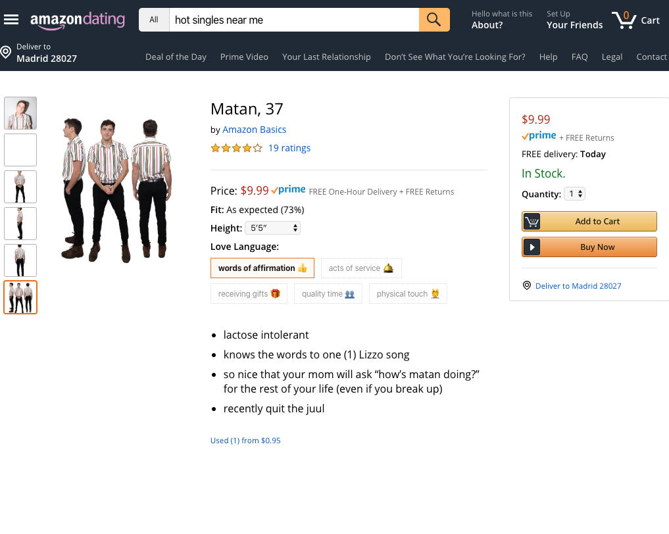This screenshot has width=669, height=534.
Task: Select the first face thumbnail image
Action: click(20, 113)
